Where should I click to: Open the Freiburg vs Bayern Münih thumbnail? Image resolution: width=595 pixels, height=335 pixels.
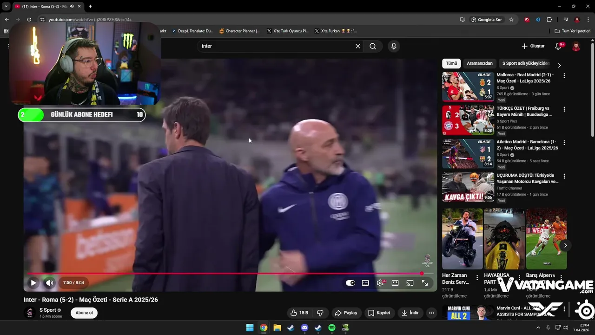pyautogui.click(x=468, y=120)
